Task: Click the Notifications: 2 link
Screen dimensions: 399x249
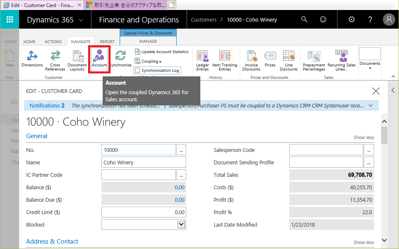Action: point(47,106)
